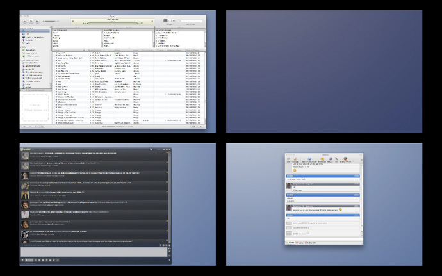Select the first chat tab at bottom

(x=292, y=242)
